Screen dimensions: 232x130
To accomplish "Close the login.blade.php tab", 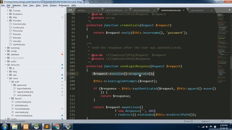I will [x=211, y=10].
